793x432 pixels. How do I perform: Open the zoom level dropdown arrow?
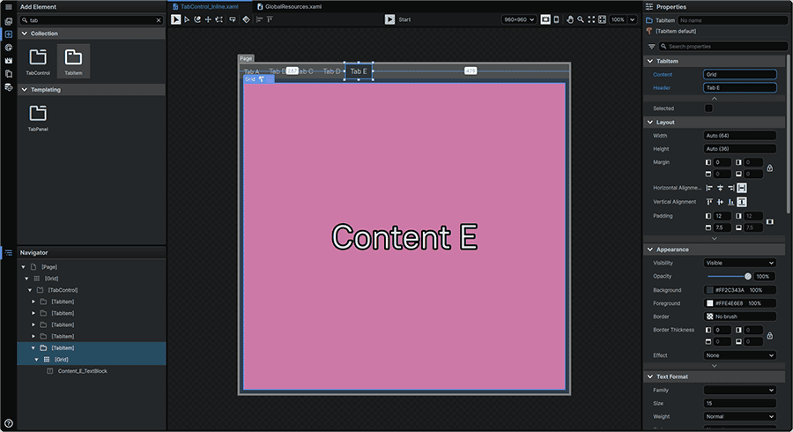[632, 19]
